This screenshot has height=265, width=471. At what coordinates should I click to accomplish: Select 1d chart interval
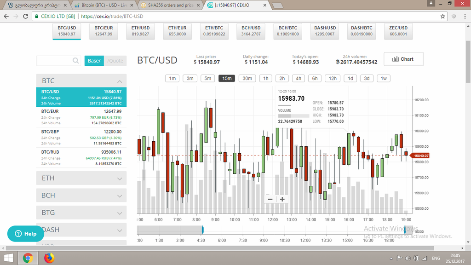point(350,78)
